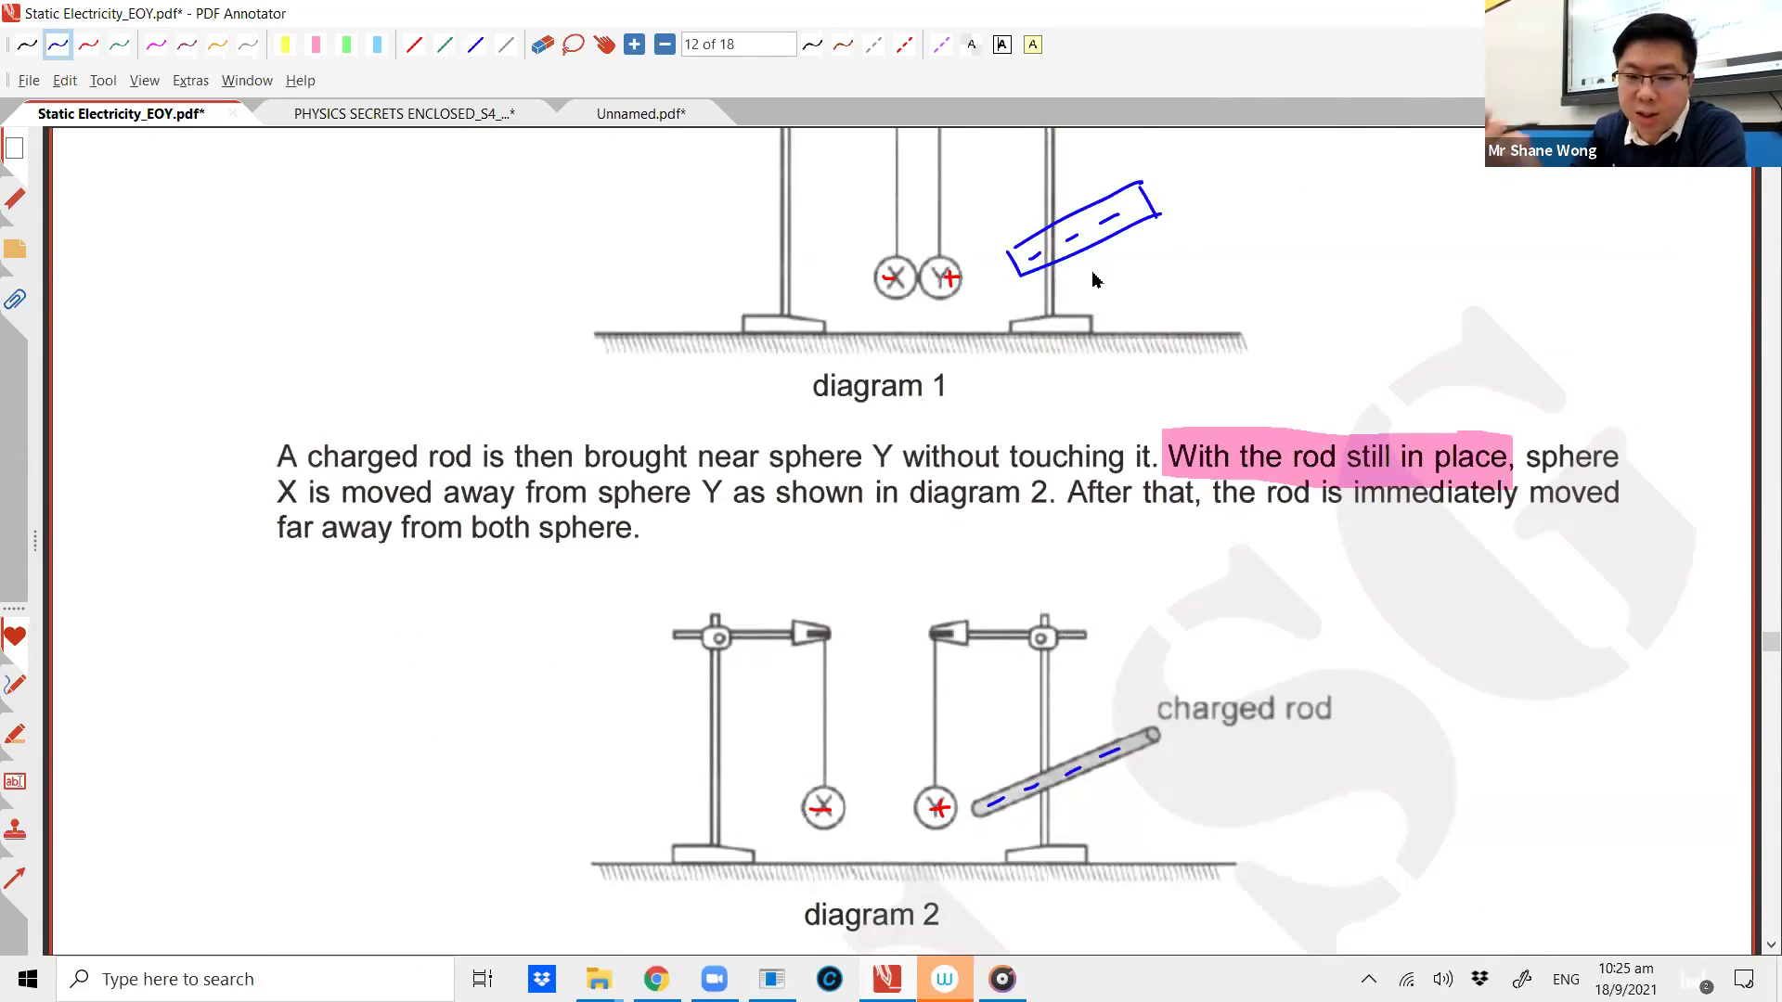
Task: Select the lasso selection tool
Action: pyautogui.click(x=573, y=45)
